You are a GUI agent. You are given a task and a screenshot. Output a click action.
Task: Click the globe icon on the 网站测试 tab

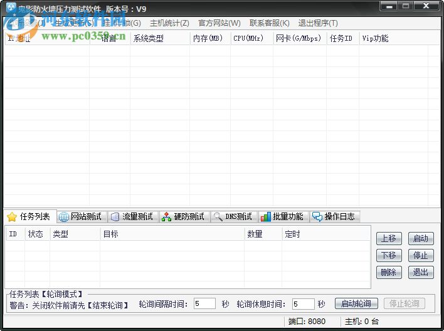[64, 217]
